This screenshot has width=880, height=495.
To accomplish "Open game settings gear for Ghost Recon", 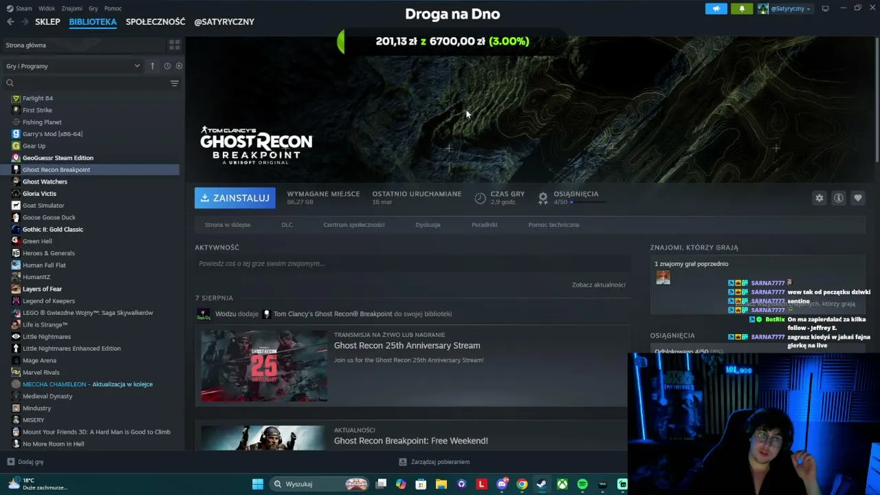I will [x=819, y=198].
